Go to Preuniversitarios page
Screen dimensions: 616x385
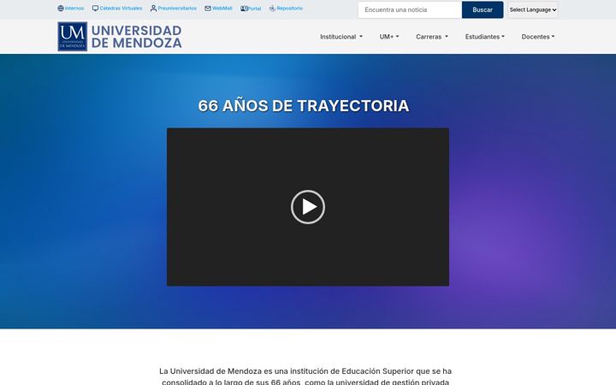[x=177, y=9]
